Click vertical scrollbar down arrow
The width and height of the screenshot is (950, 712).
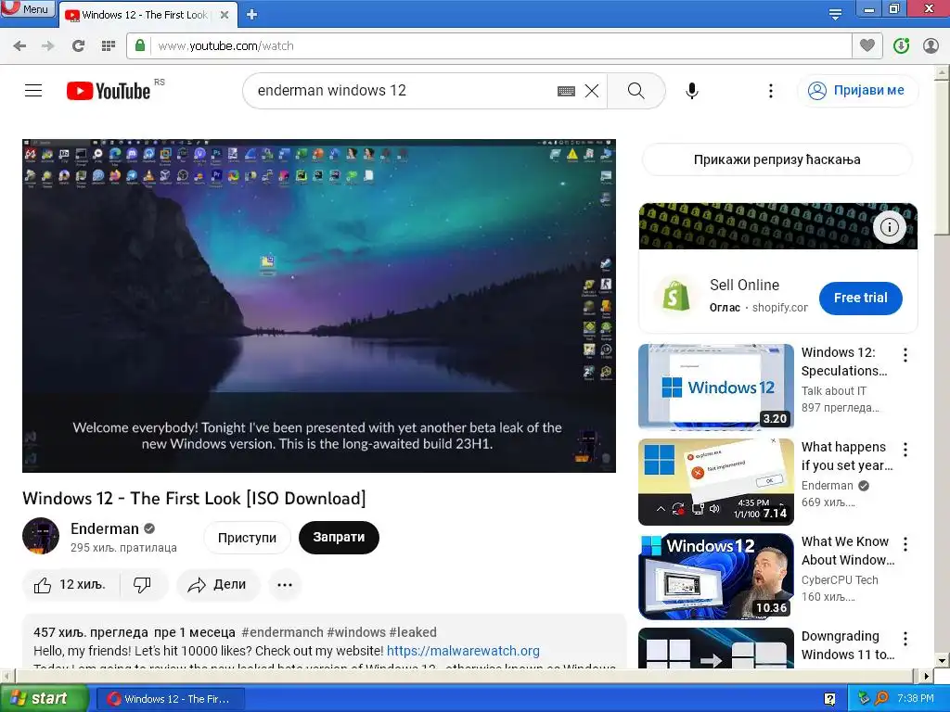[942, 660]
